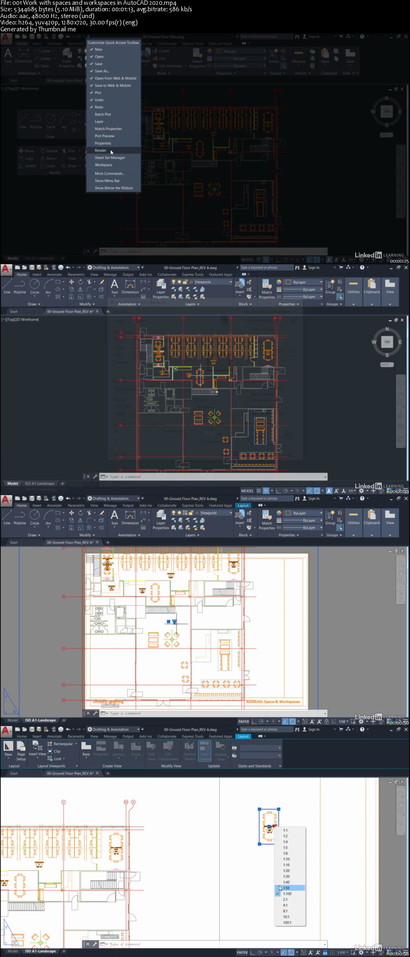Open the upper Styles and Standards combo box
410x957 pixels.
pyautogui.click(x=260, y=747)
